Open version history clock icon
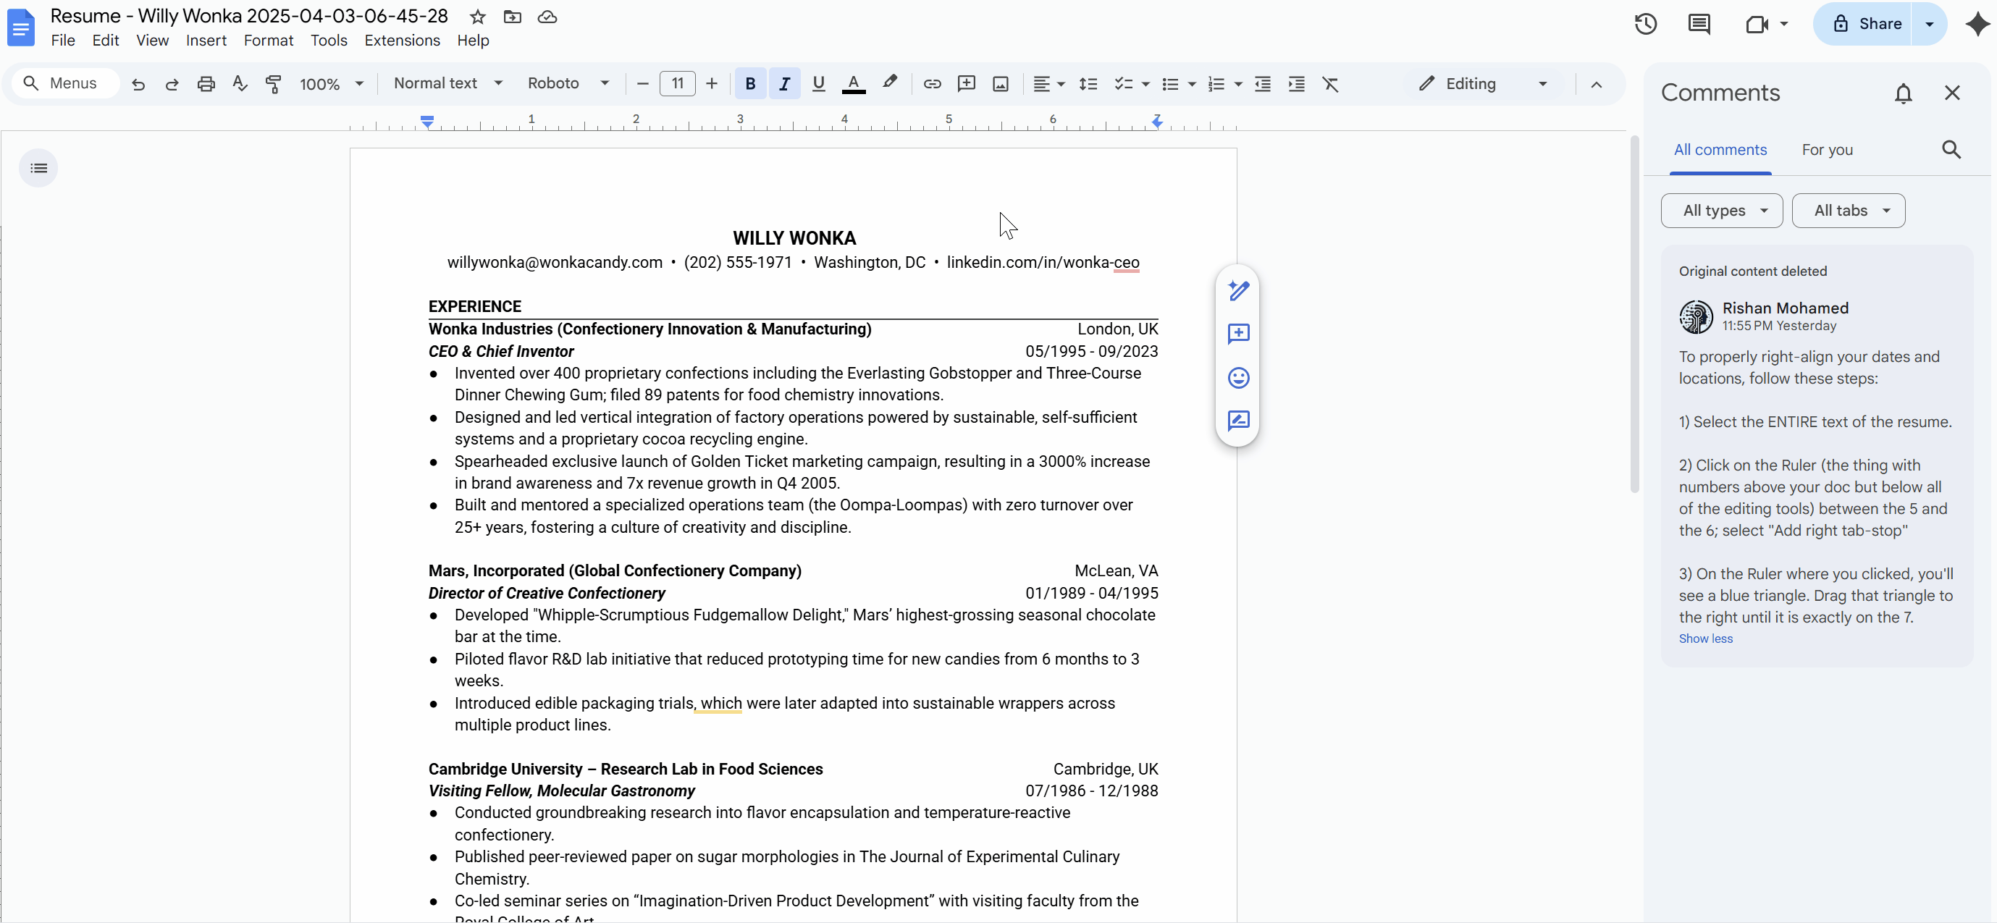1997x923 pixels. pos(1645,24)
